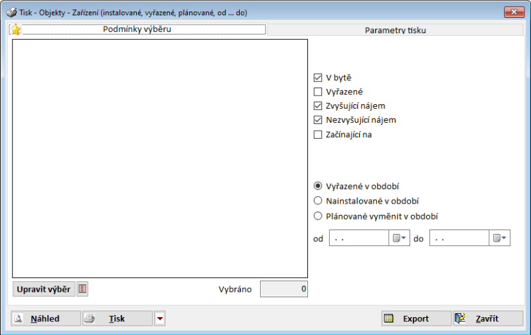Expand the red arrow dropdown next to Tisk
The width and height of the screenshot is (531, 335).
point(160,318)
